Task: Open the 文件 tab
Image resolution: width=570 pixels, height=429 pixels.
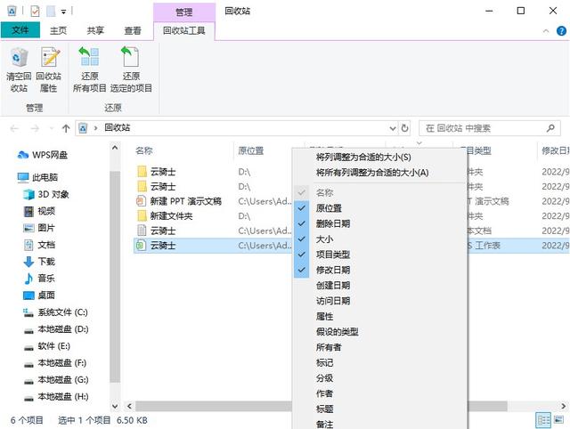Action: point(20,30)
